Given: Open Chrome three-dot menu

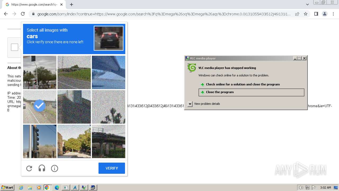Looking at the screenshot, I should coord(333,14).
